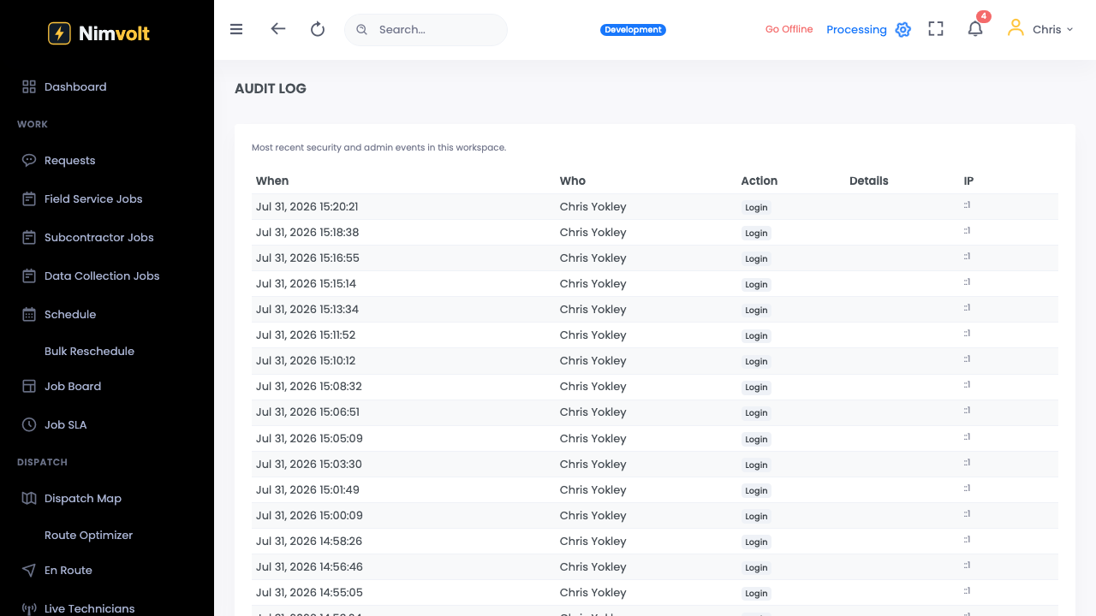Toggle the hamburger sidebar menu
The width and height of the screenshot is (1096, 616).
[236, 29]
